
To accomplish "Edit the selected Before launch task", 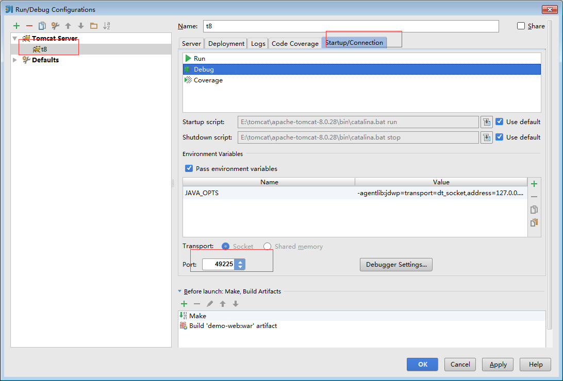I will click(210, 304).
